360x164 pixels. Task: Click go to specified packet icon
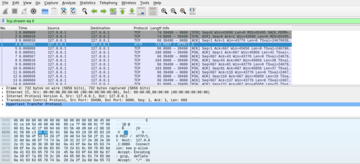click(x=113, y=11)
